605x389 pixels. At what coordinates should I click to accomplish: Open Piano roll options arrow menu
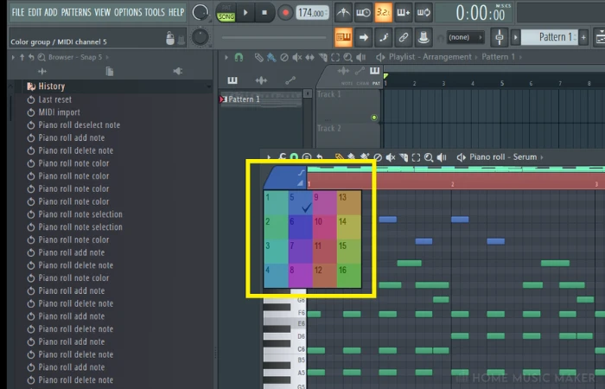coord(269,157)
